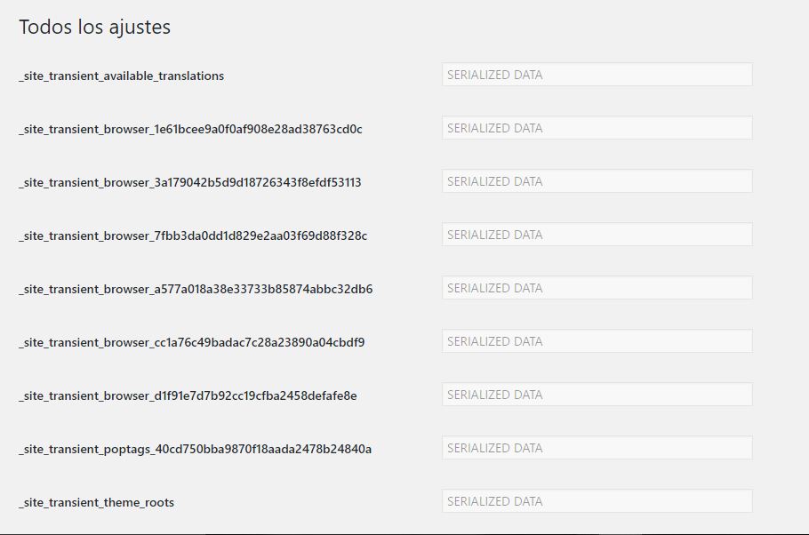809x535 pixels.
Task: Click the _site_transient_browser_1e61bcee9a0f0af908e28ad38763cd0c label text
Action: [190, 130]
